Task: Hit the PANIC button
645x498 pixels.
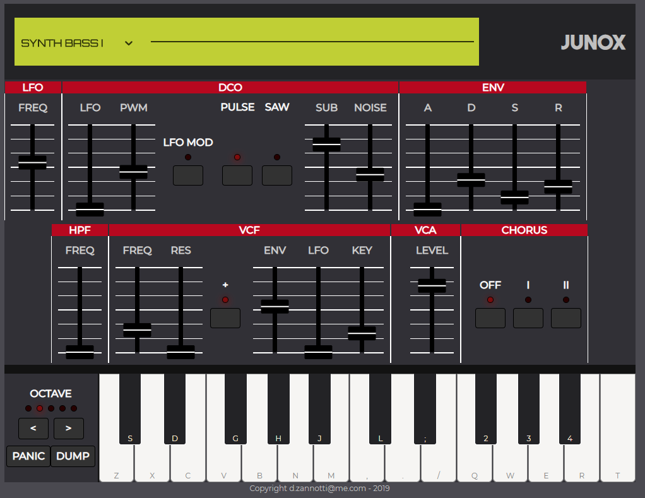Action: tap(28, 456)
